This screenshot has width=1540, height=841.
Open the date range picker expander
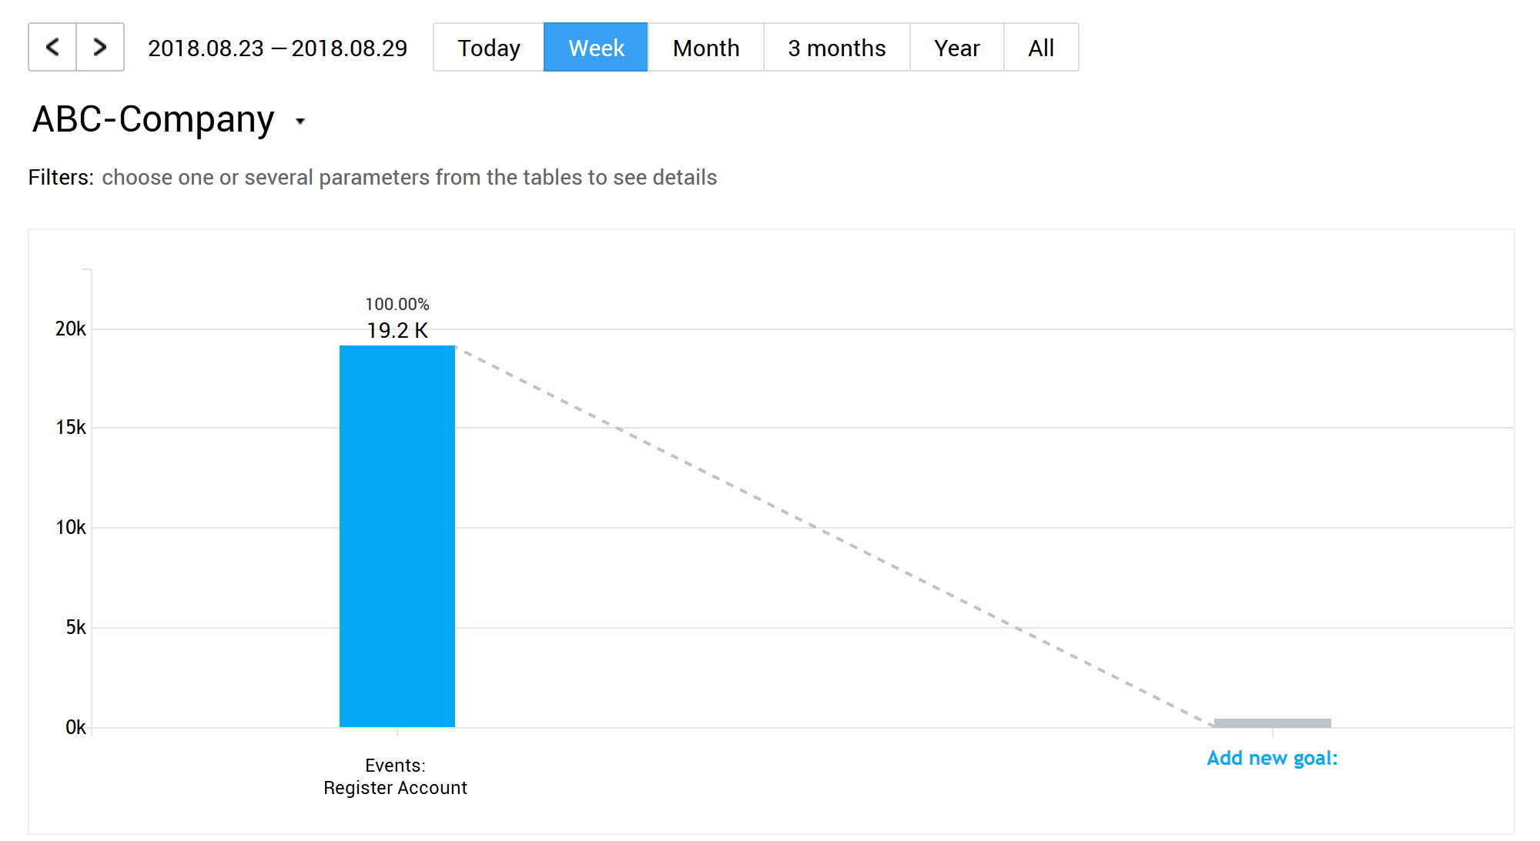276,48
